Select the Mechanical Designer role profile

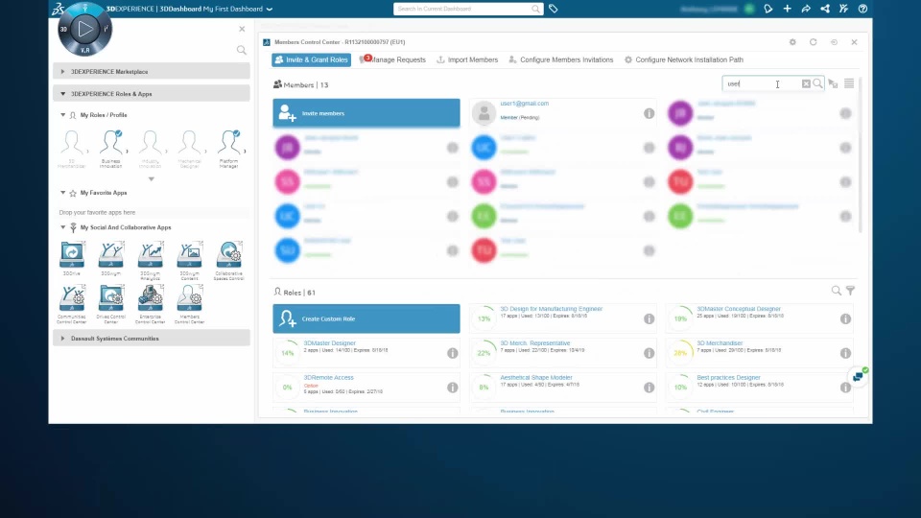coord(189,143)
